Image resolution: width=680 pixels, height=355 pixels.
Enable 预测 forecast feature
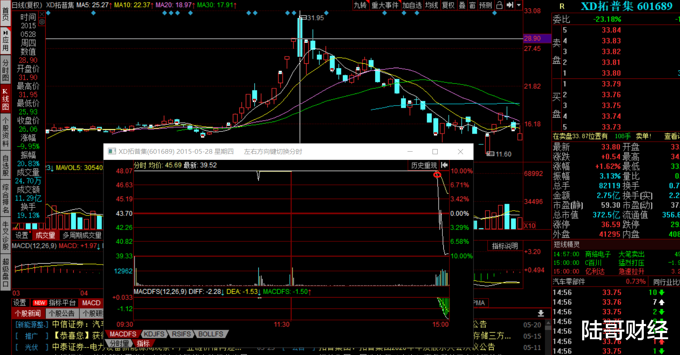click(x=486, y=5)
